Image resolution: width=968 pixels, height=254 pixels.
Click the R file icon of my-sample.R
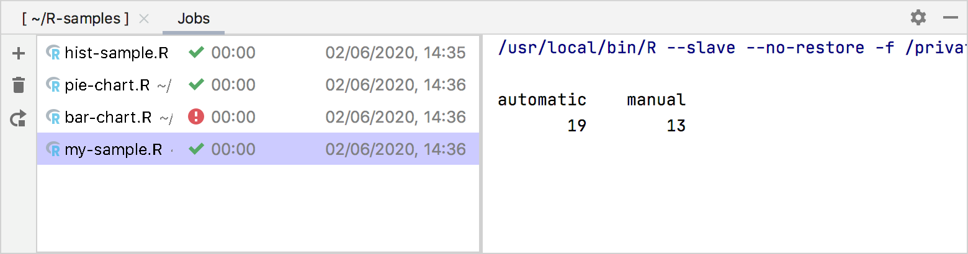53,149
